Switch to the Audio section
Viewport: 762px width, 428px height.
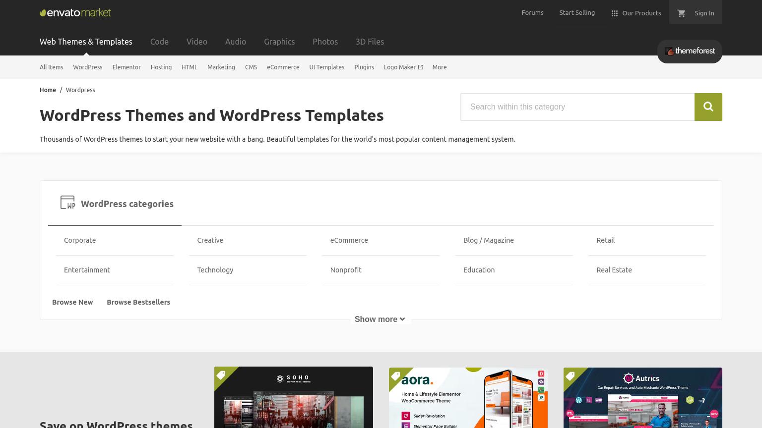point(236,42)
